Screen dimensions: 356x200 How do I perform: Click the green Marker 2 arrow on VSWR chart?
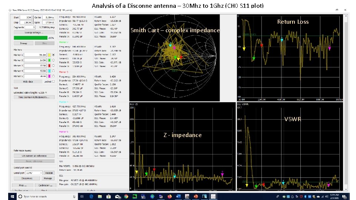point(256,186)
